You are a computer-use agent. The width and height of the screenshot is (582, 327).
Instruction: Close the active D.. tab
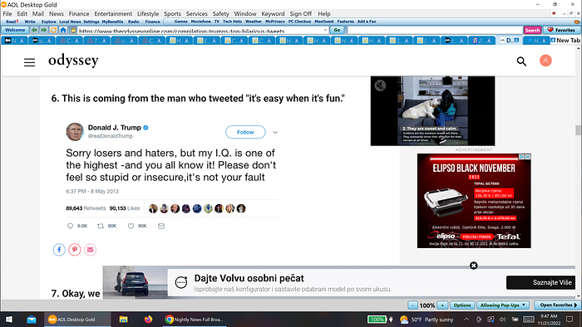click(516, 40)
